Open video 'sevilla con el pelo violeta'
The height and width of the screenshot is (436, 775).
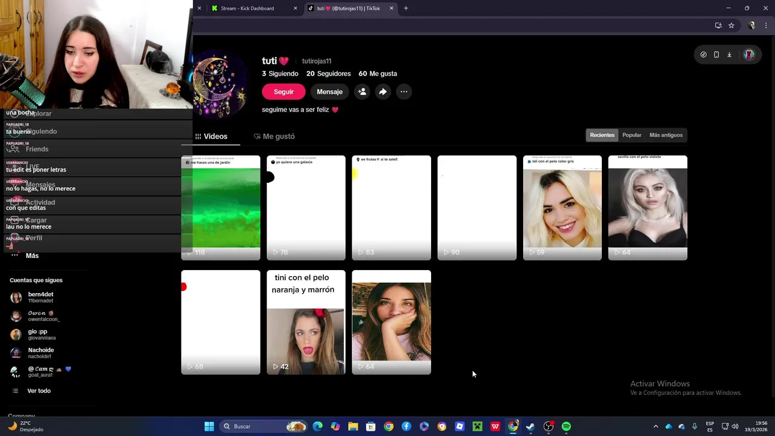click(x=647, y=208)
